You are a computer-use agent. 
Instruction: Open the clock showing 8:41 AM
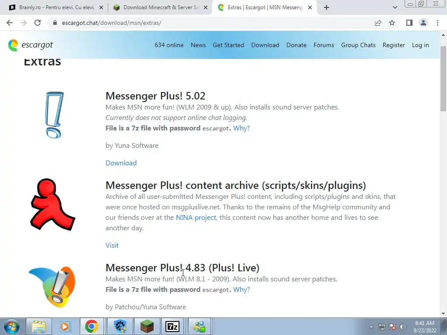[425, 327]
